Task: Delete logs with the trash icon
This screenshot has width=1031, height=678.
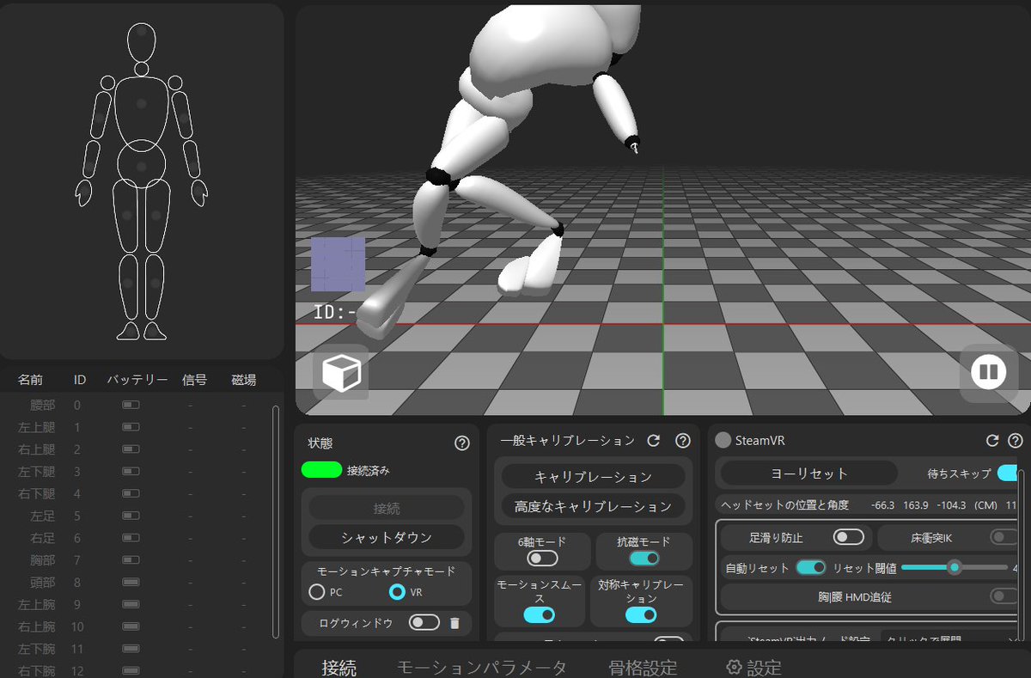Action: tap(455, 623)
